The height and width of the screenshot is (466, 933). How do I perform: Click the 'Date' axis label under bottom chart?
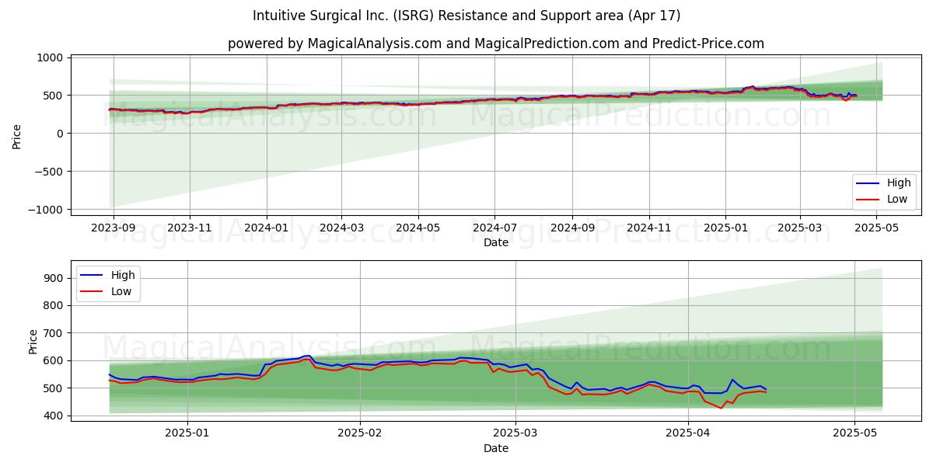click(x=496, y=448)
